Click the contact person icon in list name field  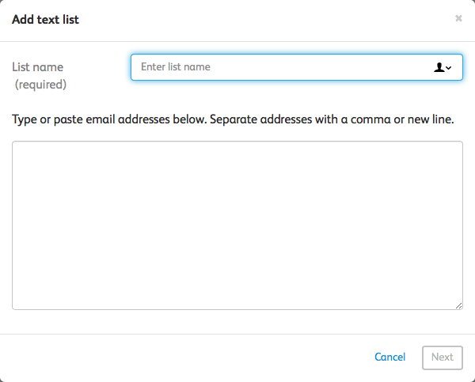pos(439,68)
